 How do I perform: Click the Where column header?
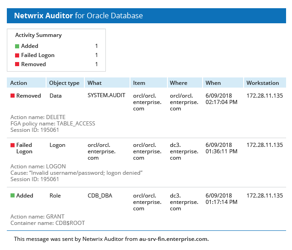click(185, 83)
